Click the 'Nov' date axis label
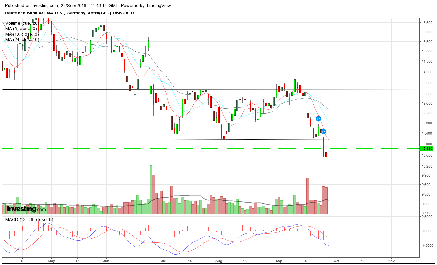 pyautogui.click(x=391, y=261)
